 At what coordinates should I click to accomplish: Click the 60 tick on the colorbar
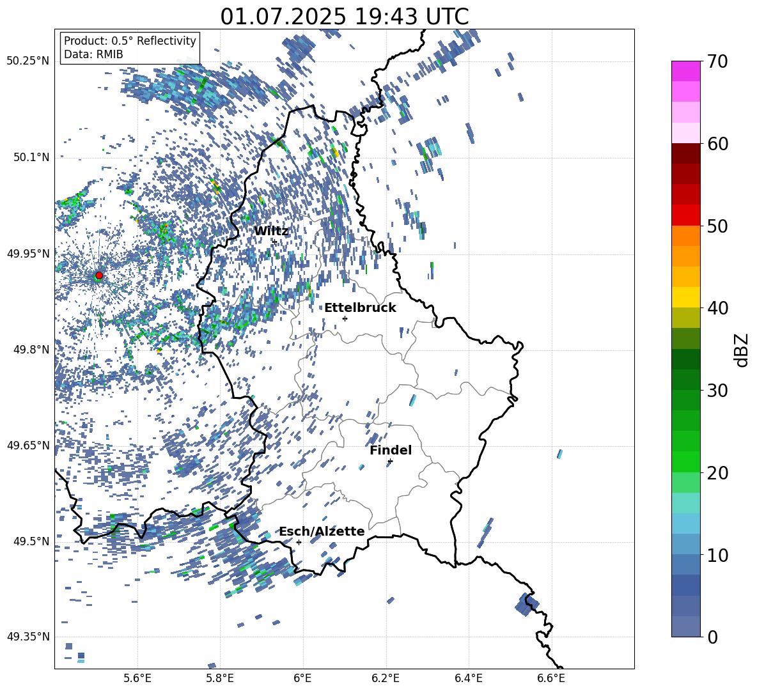tap(717, 144)
